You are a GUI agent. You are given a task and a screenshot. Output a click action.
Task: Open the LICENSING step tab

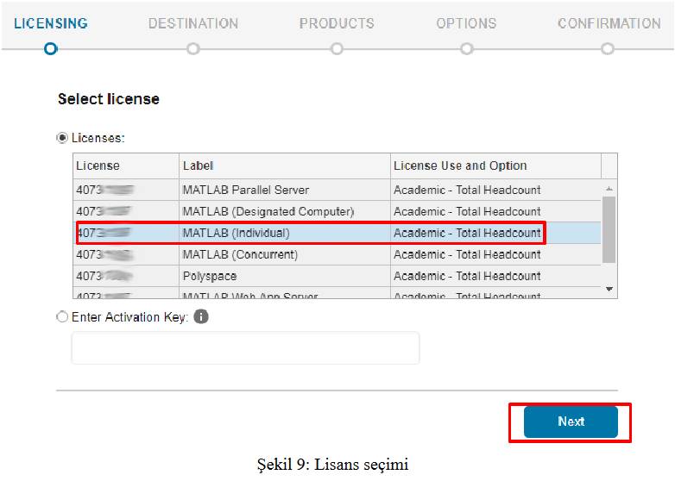[x=51, y=23]
